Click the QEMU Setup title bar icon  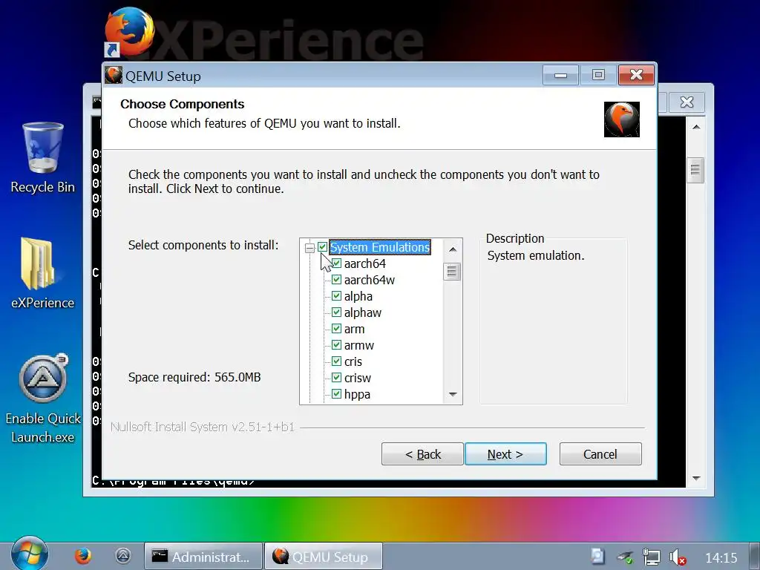114,76
